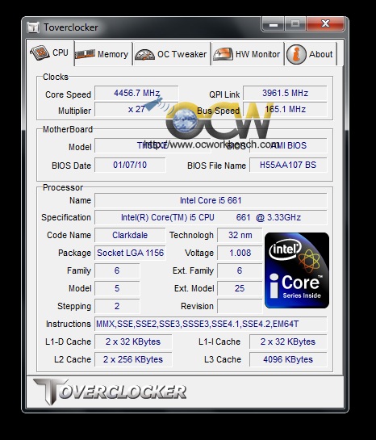The image size is (376, 440).
Task: Click the Intel Core series logo
Action: (x=297, y=270)
